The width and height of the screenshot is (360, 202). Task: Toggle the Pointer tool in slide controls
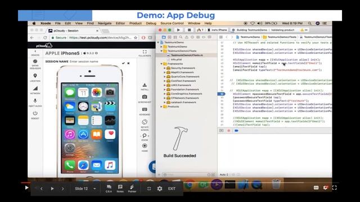[132, 189]
